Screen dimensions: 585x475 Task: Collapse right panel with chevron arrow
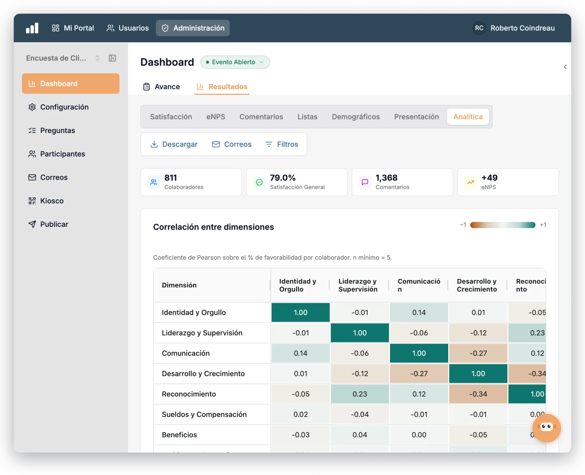[565, 67]
